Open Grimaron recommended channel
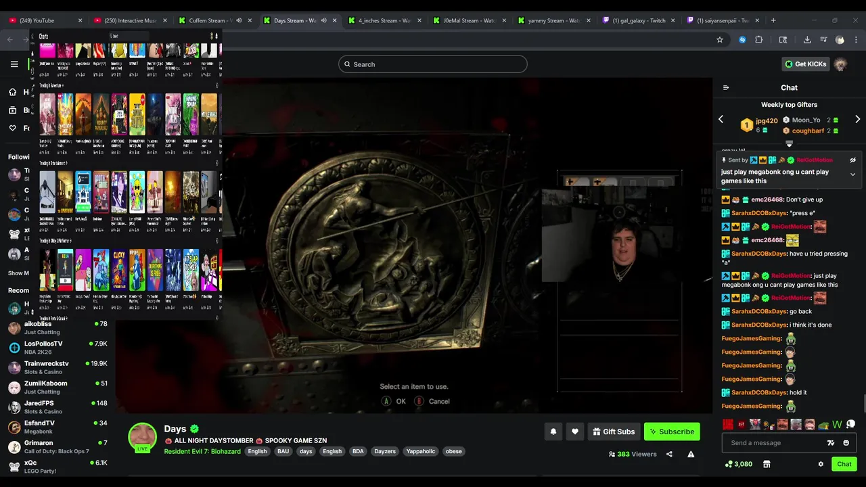866x487 pixels. click(x=58, y=446)
